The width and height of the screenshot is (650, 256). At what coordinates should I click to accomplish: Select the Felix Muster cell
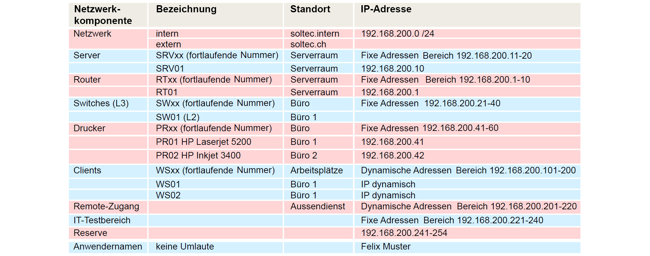click(386, 247)
